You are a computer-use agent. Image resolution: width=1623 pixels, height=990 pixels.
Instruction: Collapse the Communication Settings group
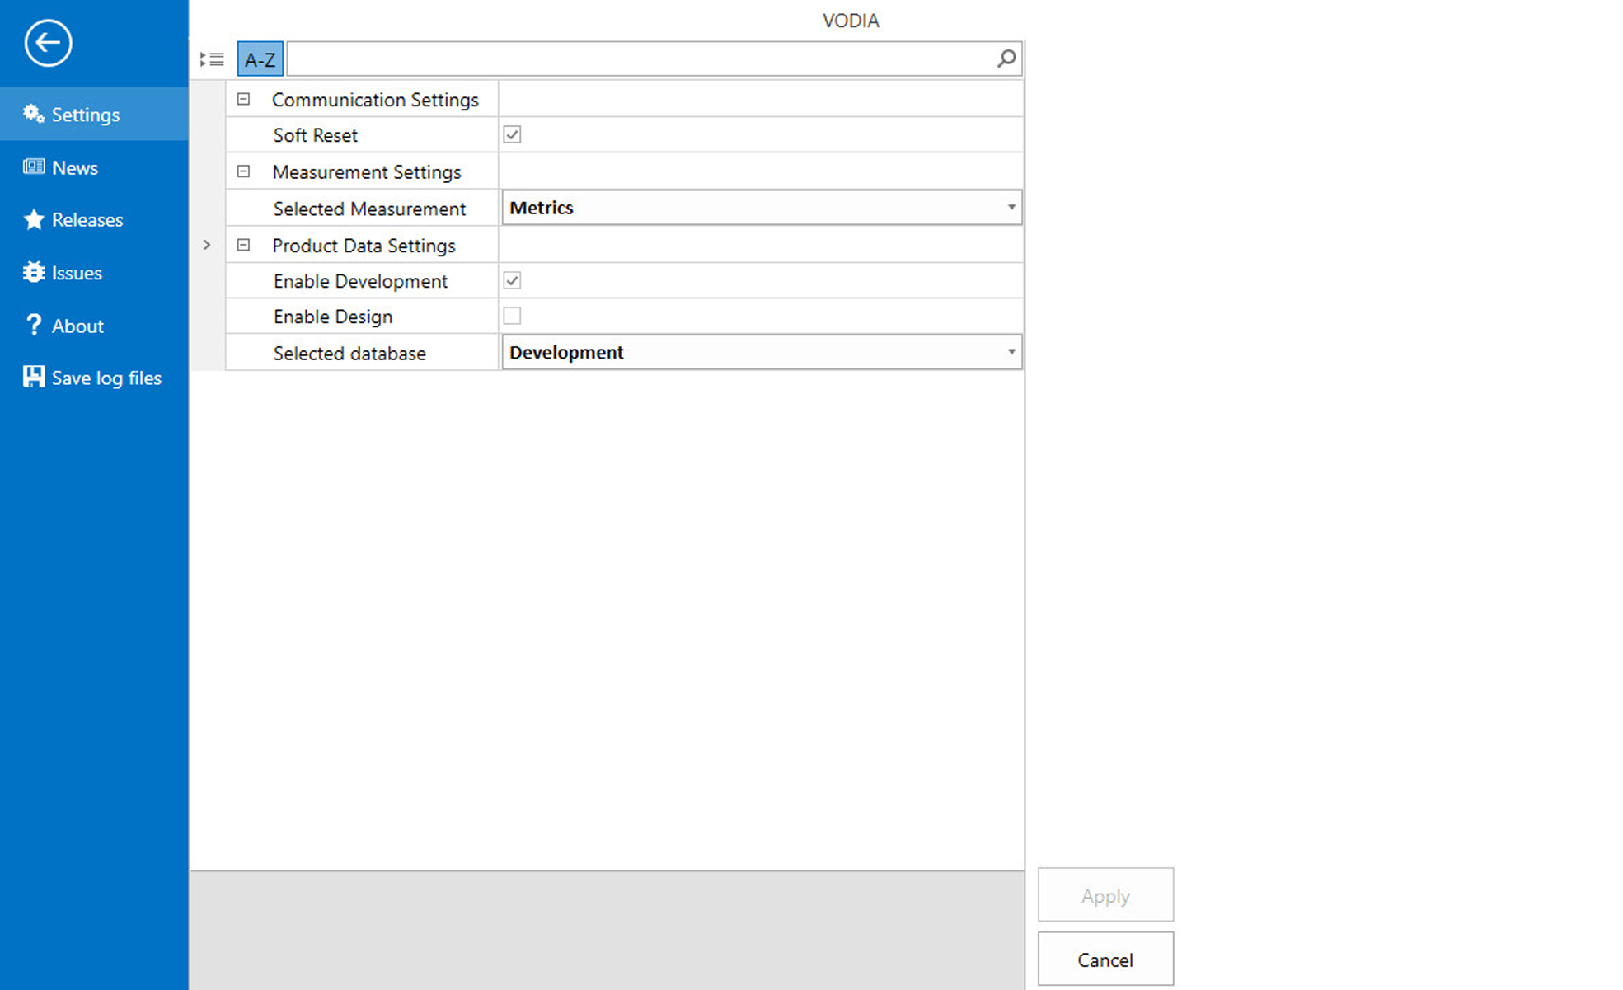pos(243,99)
